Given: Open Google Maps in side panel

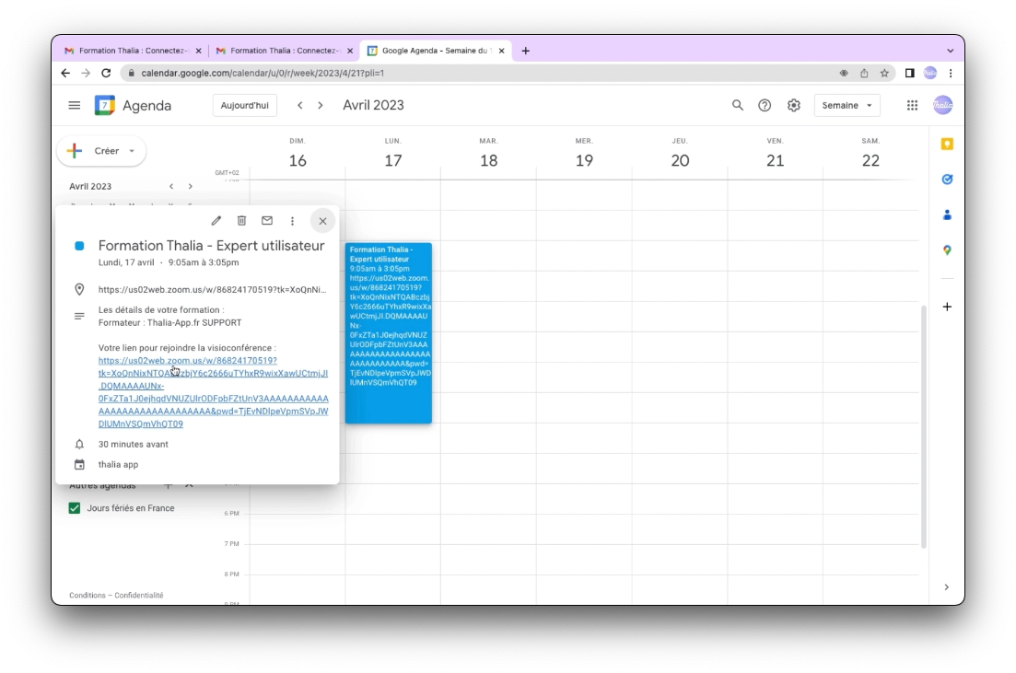Looking at the screenshot, I should [x=947, y=250].
